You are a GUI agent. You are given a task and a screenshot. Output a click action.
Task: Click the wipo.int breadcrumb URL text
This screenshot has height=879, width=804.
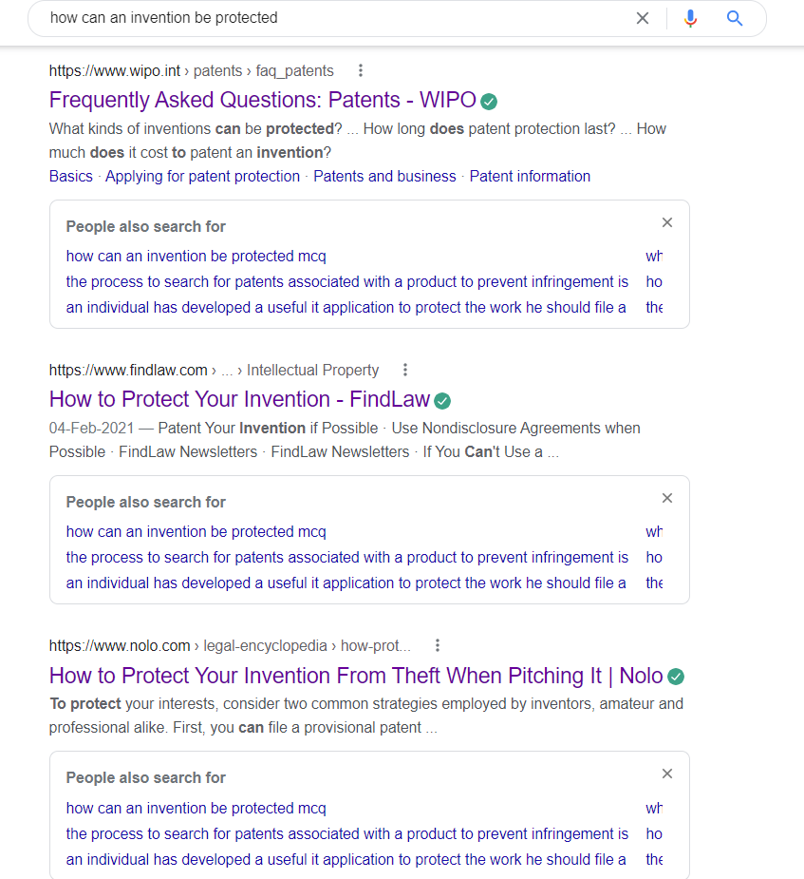(192, 70)
